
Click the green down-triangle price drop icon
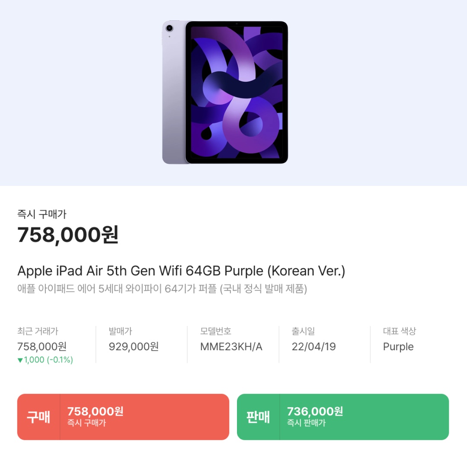pyautogui.click(x=20, y=360)
